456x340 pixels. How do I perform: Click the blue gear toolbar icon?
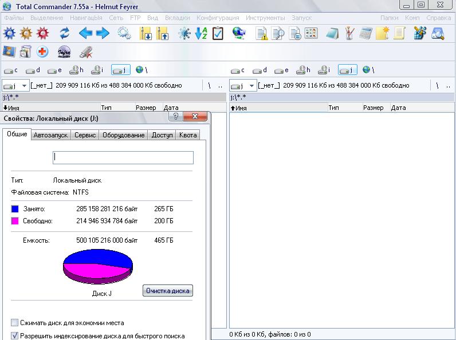coord(9,33)
